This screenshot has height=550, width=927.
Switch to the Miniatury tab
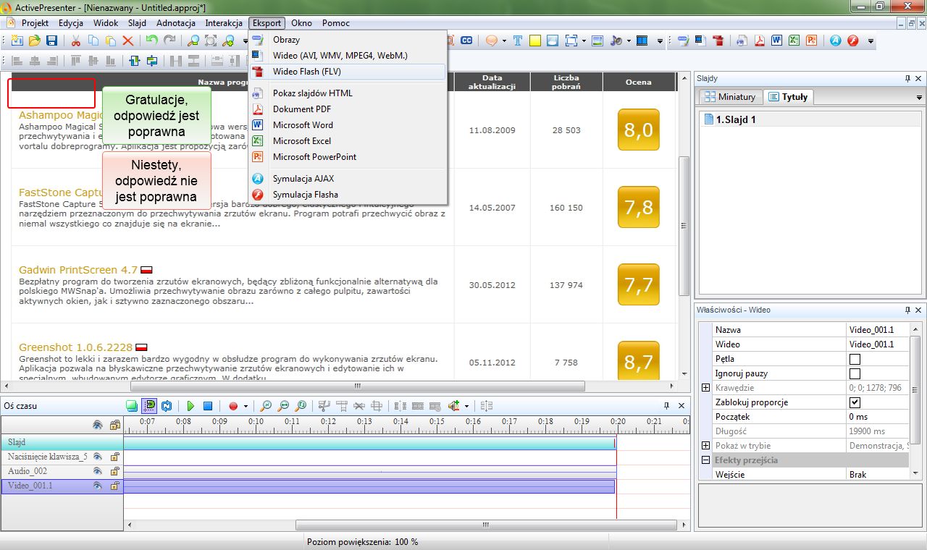730,97
